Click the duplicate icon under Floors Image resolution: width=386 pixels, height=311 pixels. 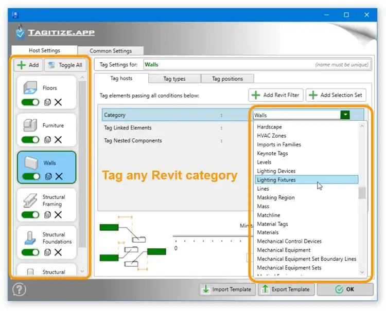pyautogui.click(x=47, y=102)
